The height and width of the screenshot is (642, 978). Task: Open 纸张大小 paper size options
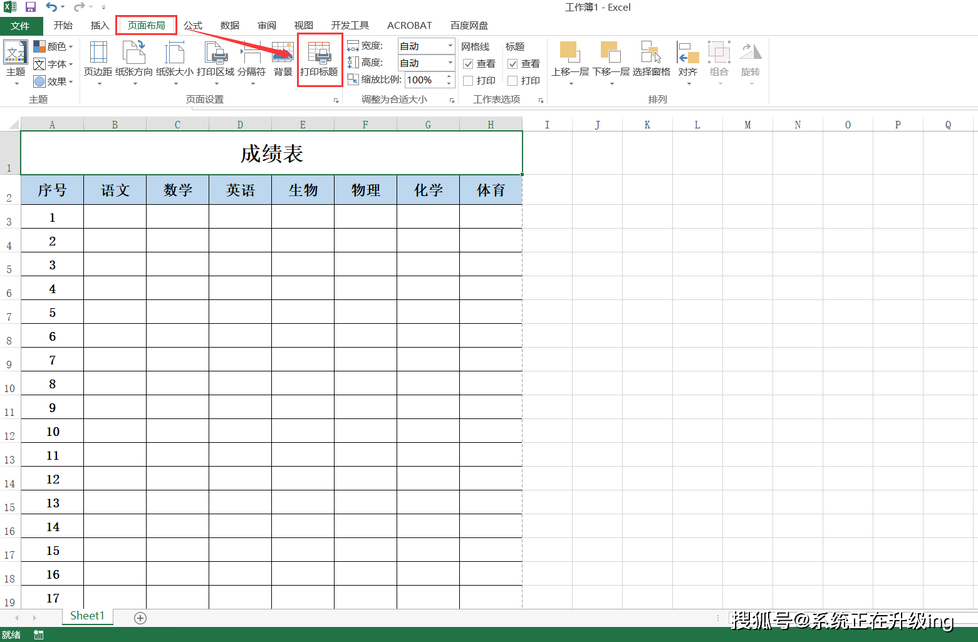click(x=175, y=63)
